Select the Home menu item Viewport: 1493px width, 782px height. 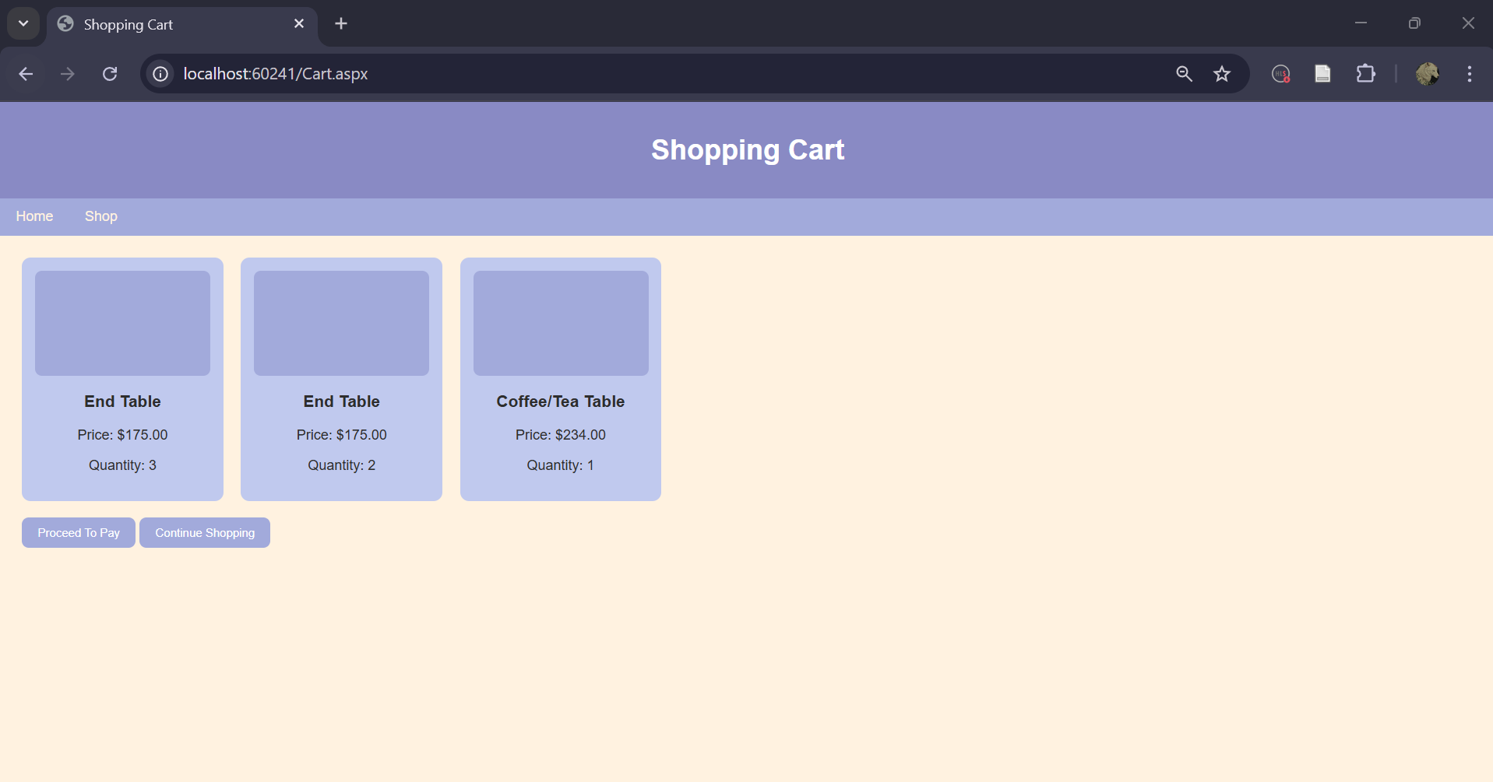34,216
